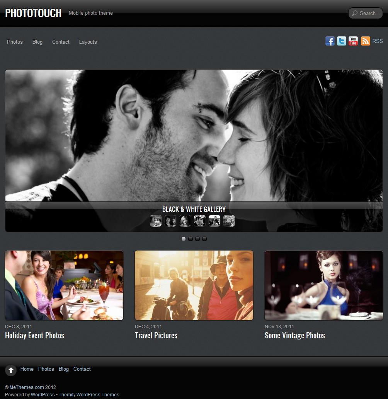Click the back-to-top arrow icon

[x=11, y=370]
